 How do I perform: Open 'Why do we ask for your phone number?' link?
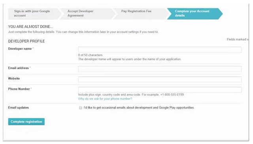(105, 99)
